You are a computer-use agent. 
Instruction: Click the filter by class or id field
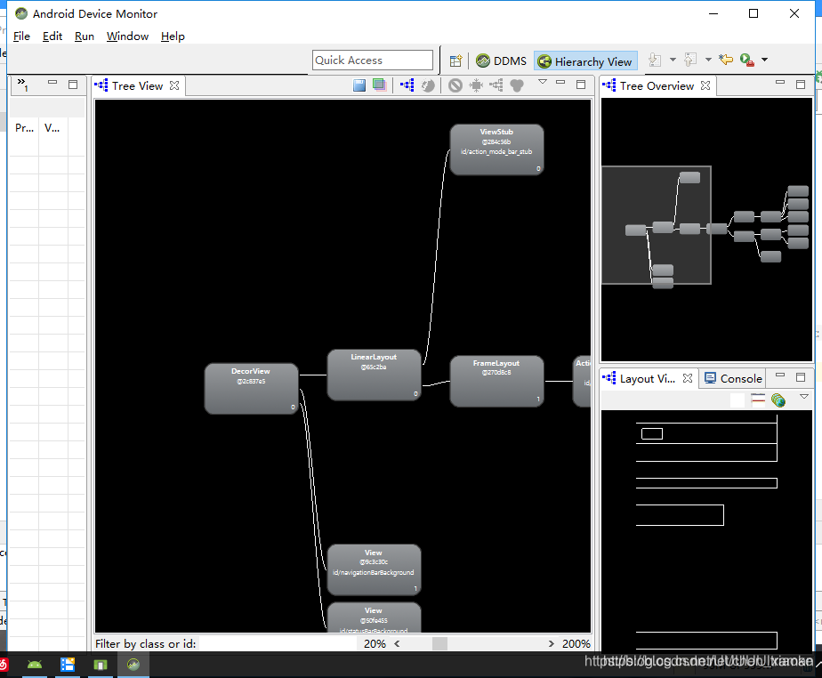278,643
